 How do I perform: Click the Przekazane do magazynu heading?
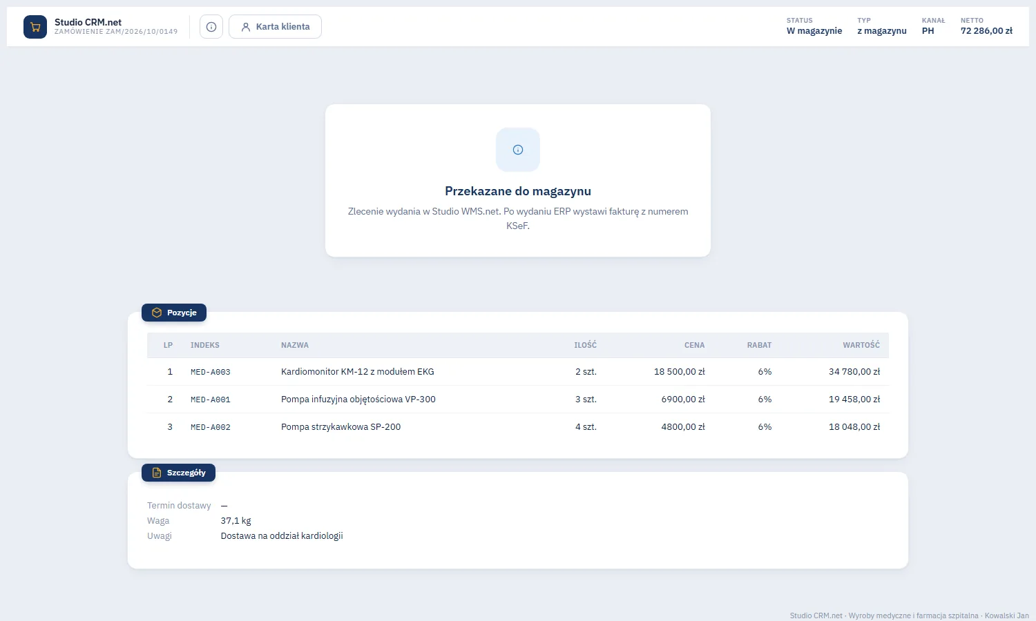tap(518, 191)
